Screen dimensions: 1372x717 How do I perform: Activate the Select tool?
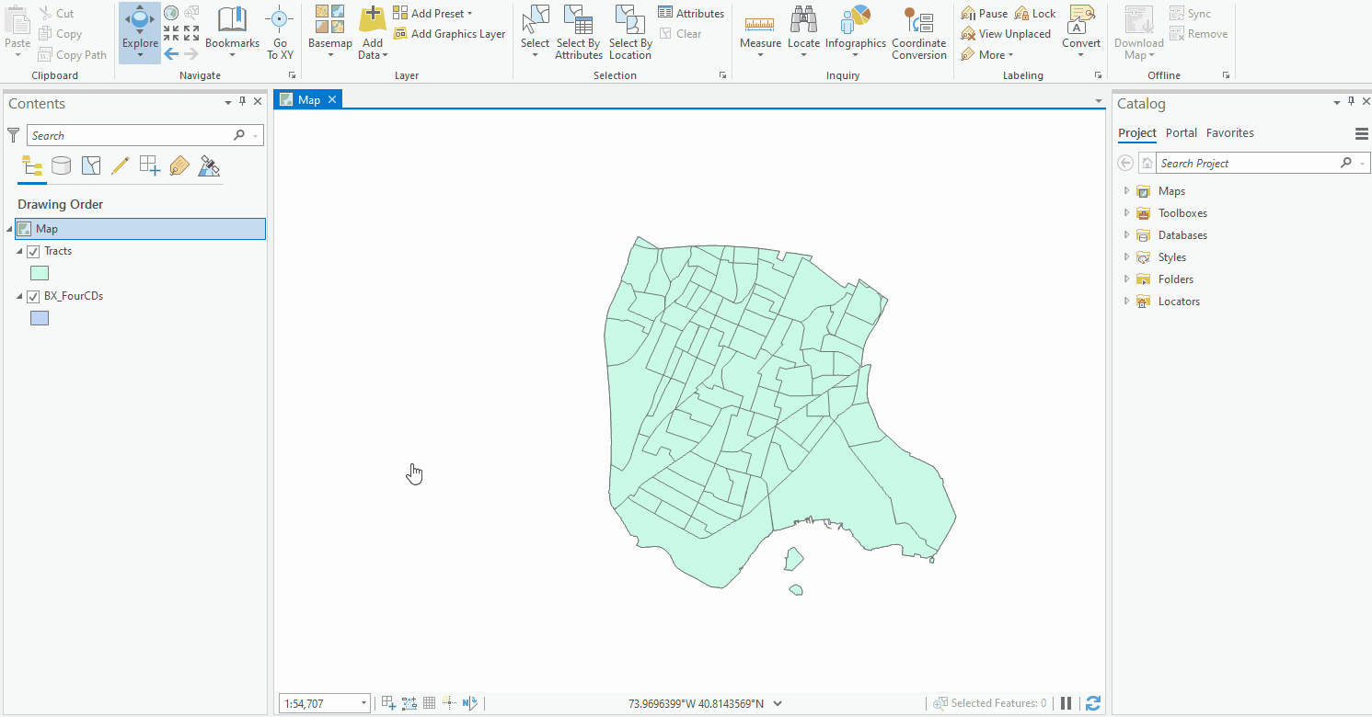point(535,32)
